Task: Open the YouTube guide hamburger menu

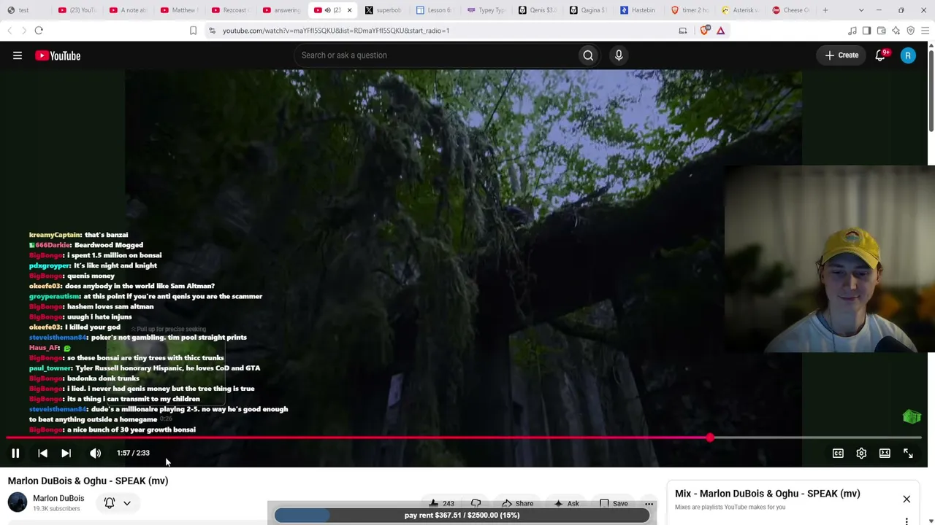Action: (18, 55)
